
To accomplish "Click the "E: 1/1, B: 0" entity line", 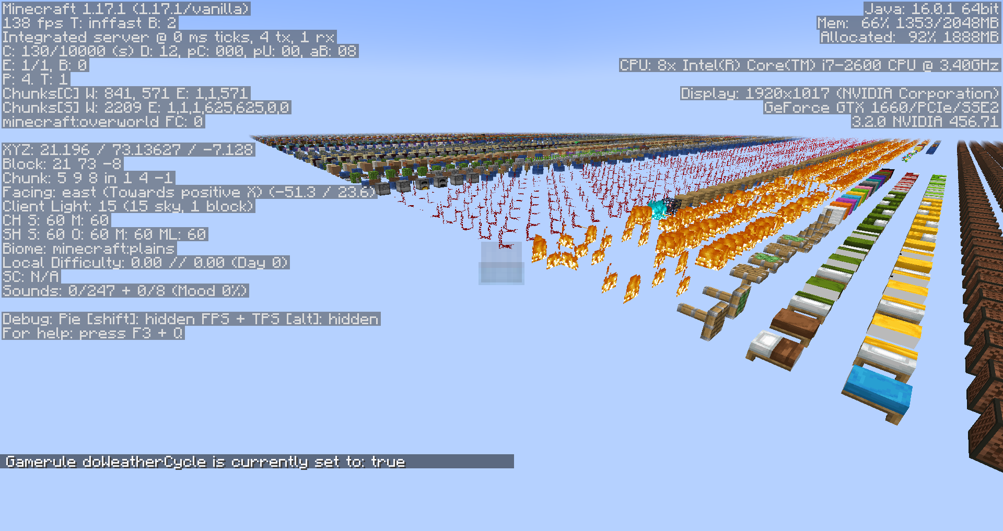I will [45, 65].
